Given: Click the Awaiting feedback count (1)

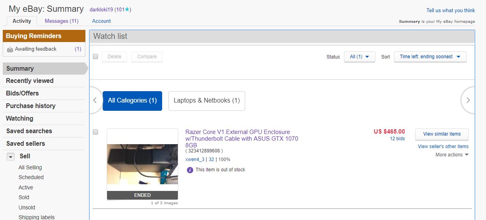Looking at the screenshot, I should click(x=78, y=49).
